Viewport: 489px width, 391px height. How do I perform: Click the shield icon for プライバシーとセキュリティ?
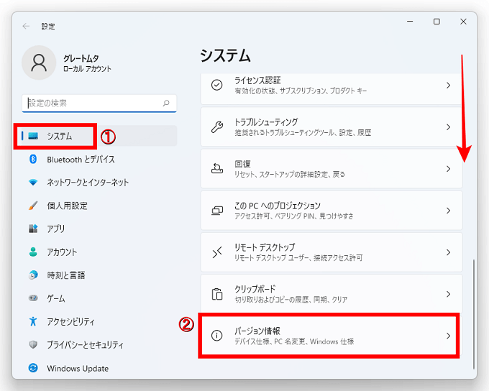tap(33, 344)
